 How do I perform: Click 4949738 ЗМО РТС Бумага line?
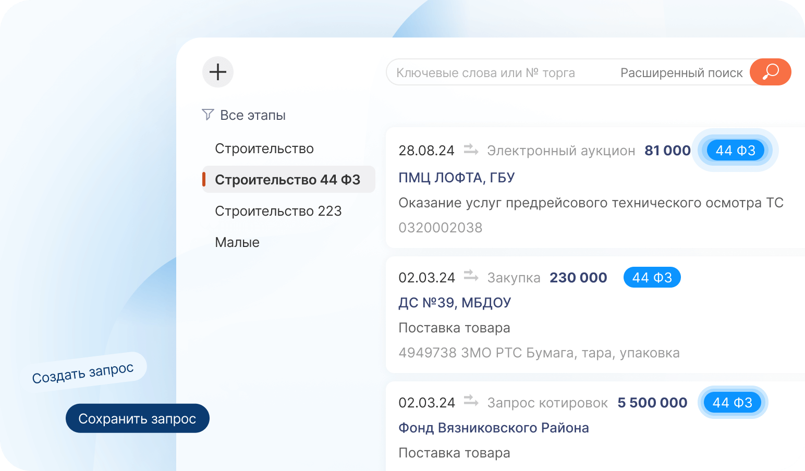(x=539, y=353)
